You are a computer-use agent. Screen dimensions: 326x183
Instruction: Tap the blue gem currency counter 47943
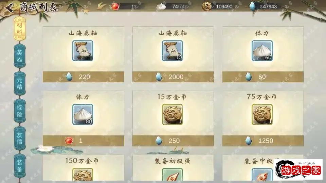pos(264,7)
